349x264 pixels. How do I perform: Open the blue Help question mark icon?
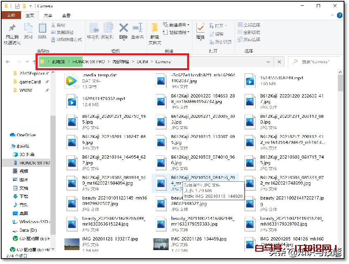[x=339, y=16]
